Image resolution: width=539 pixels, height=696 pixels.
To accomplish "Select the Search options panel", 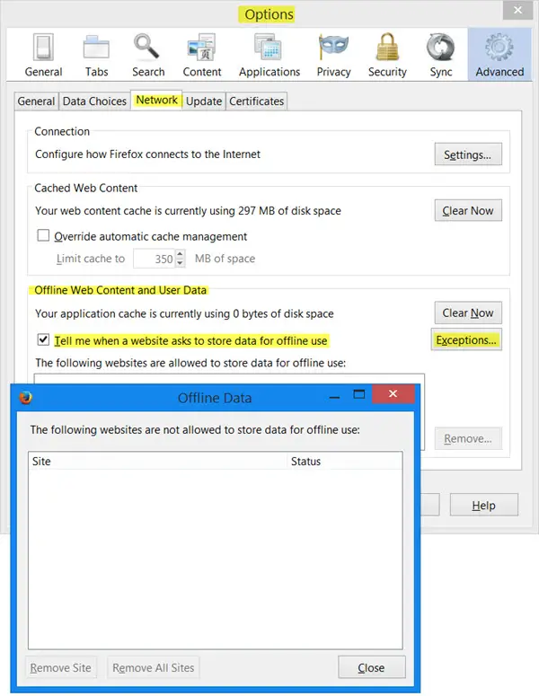I will (148, 55).
